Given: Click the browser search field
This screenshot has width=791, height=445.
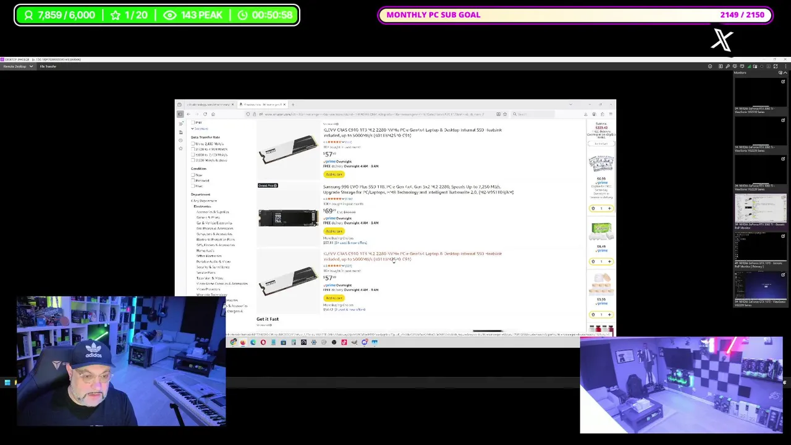Looking at the screenshot, I should pyautogui.click(x=533, y=114).
